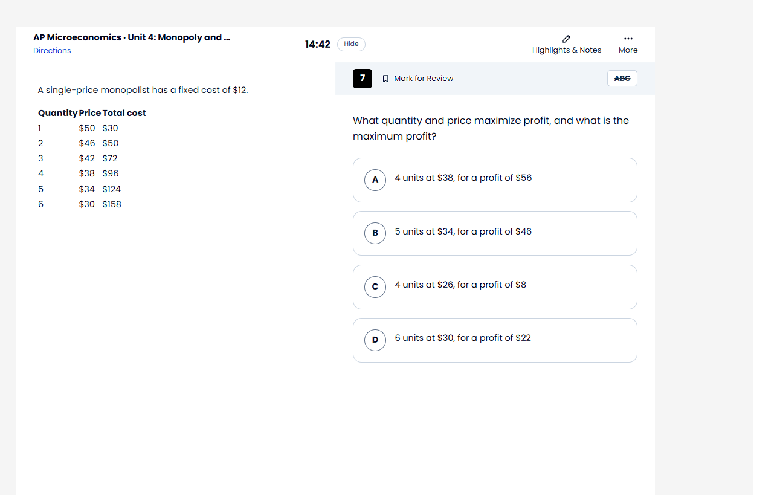Click the Mark for Review label
The width and height of the screenshot is (780, 495).
pos(424,79)
